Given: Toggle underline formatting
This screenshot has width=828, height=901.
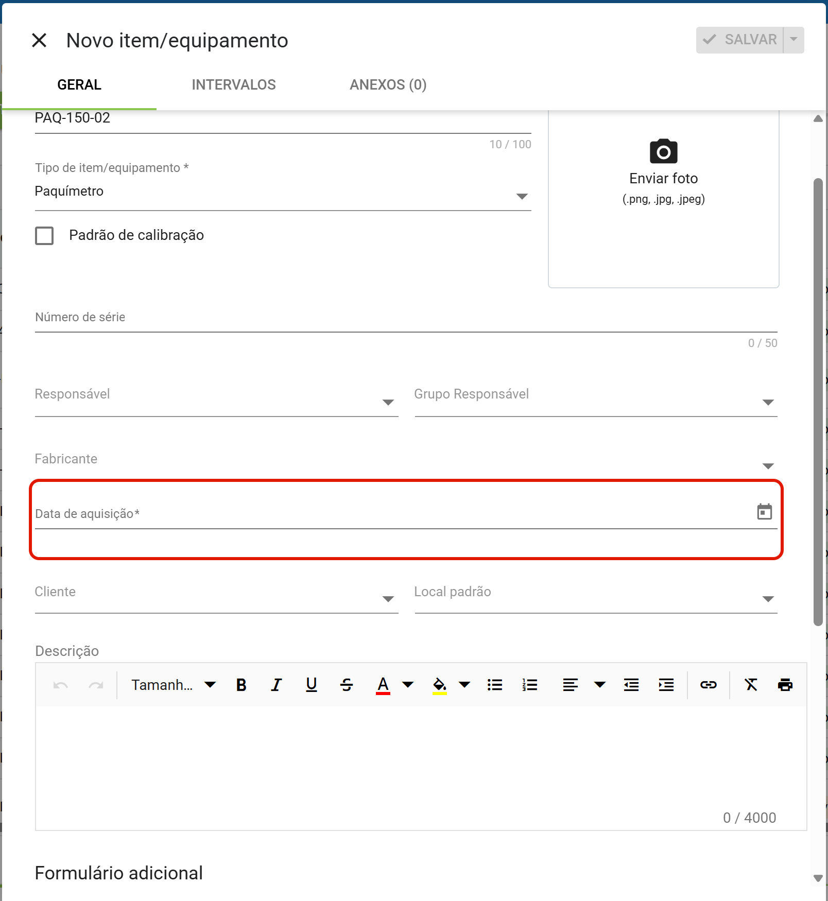Looking at the screenshot, I should coord(312,685).
